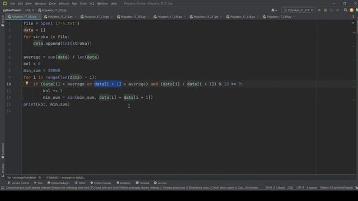Open the Refactor menu
Viewport: 358px width, 201px height.
64,4
